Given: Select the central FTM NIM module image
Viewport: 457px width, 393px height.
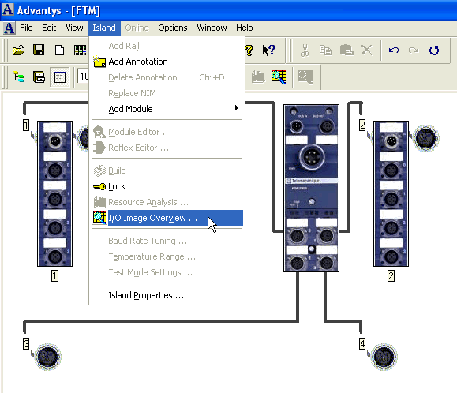Looking at the screenshot, I should 311,188.
